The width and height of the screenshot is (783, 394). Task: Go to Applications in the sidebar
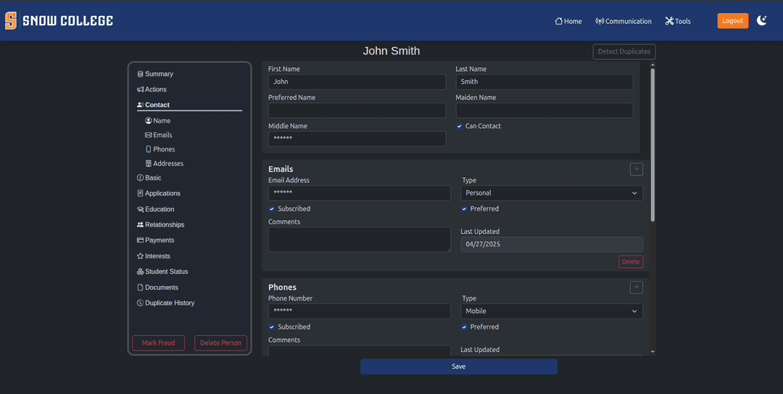(x=162, y=193)
